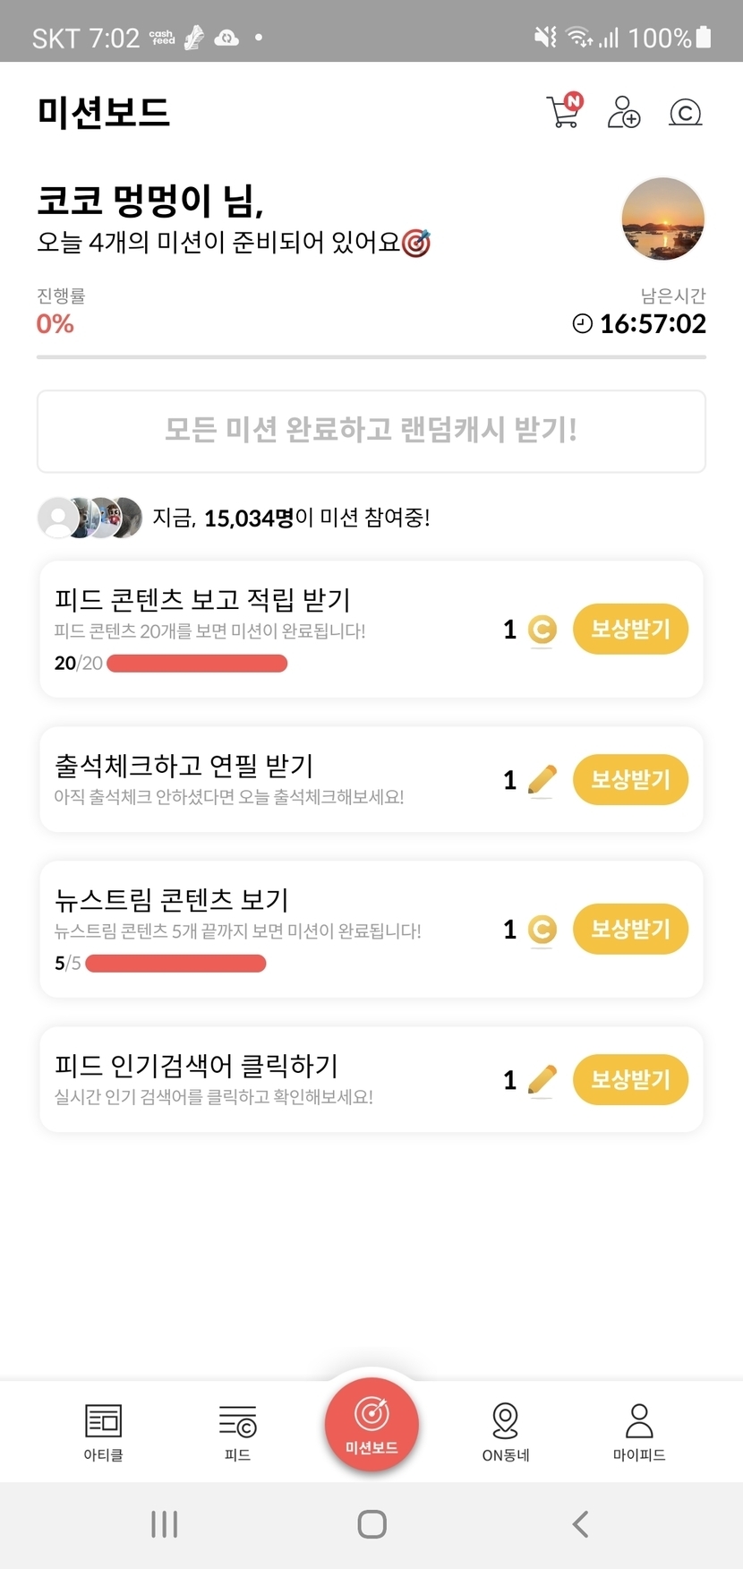Claim reward for 출석체크하고 연필 받기

click(x=630, y=779)
